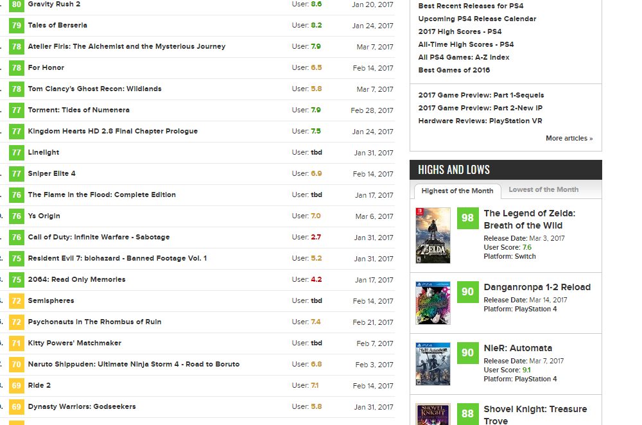
Task: Open the Ys Origin page
Action: [44, 216]
